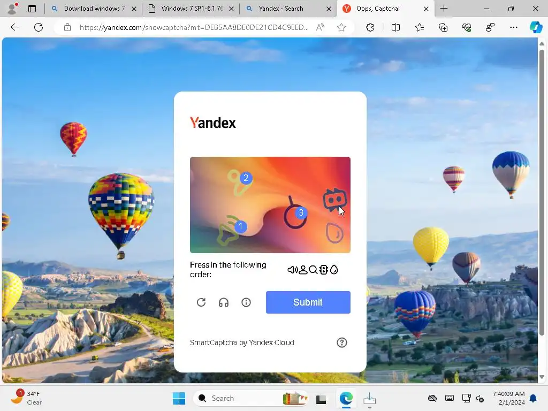Click the scroll down arrow
548x411 pixels.
point(542,377)
